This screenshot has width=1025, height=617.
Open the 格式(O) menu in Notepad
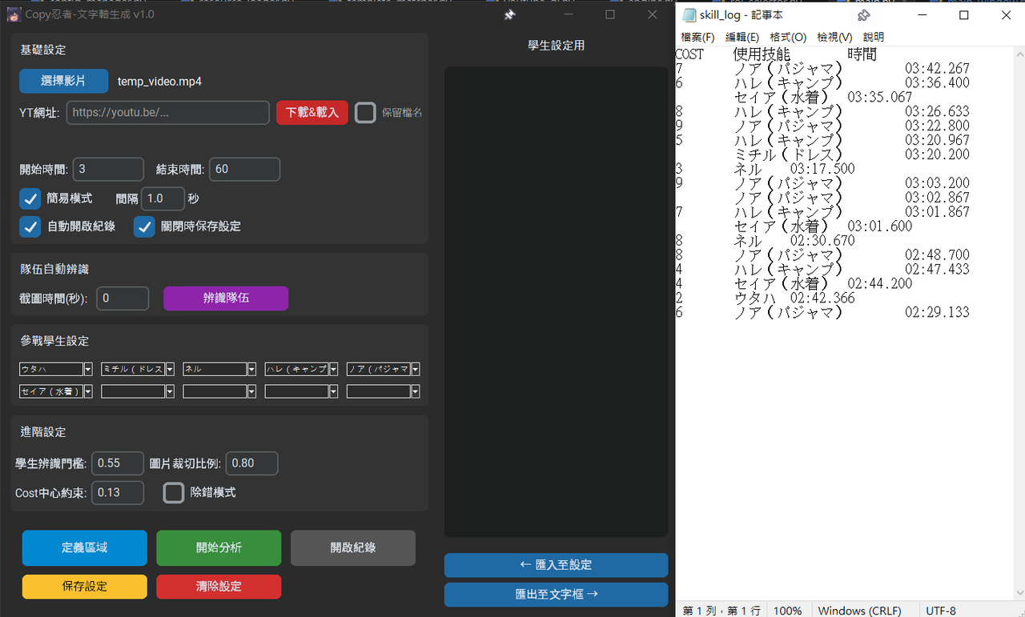coord(788,37)
